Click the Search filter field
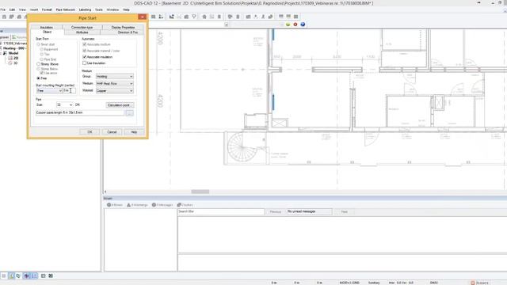The height and width of the screenshot is (285, 507). [x=221, y=211]
